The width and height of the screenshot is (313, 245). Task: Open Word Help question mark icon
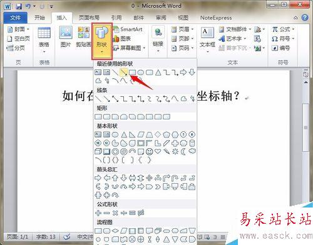coord(305,17)
